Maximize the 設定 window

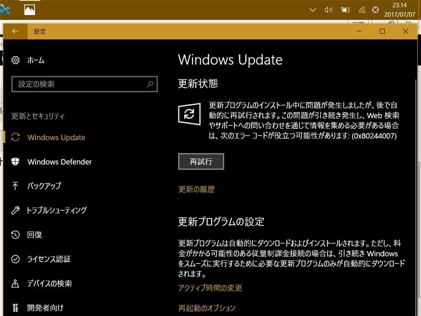click(x=382, y=31)
